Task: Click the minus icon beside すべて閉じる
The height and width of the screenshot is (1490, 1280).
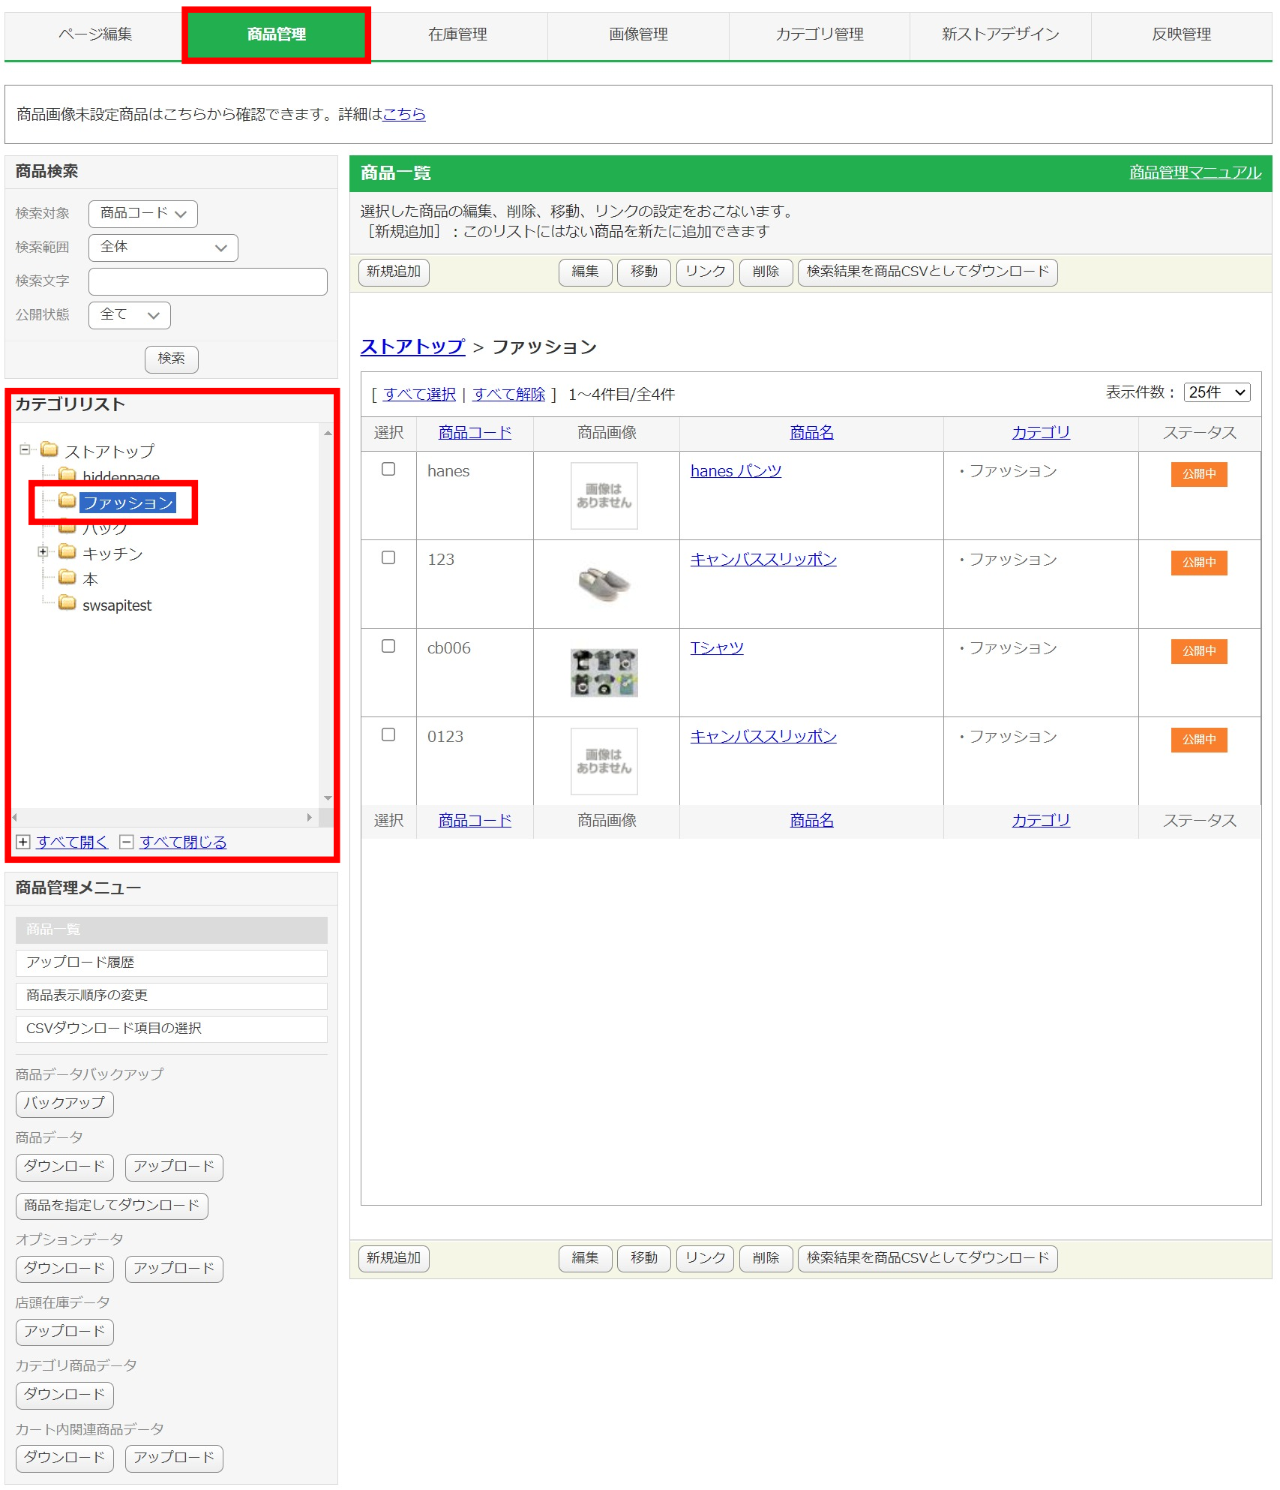Action: click(127, 842)
